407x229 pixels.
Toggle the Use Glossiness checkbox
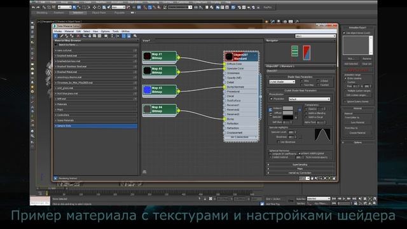279,142
